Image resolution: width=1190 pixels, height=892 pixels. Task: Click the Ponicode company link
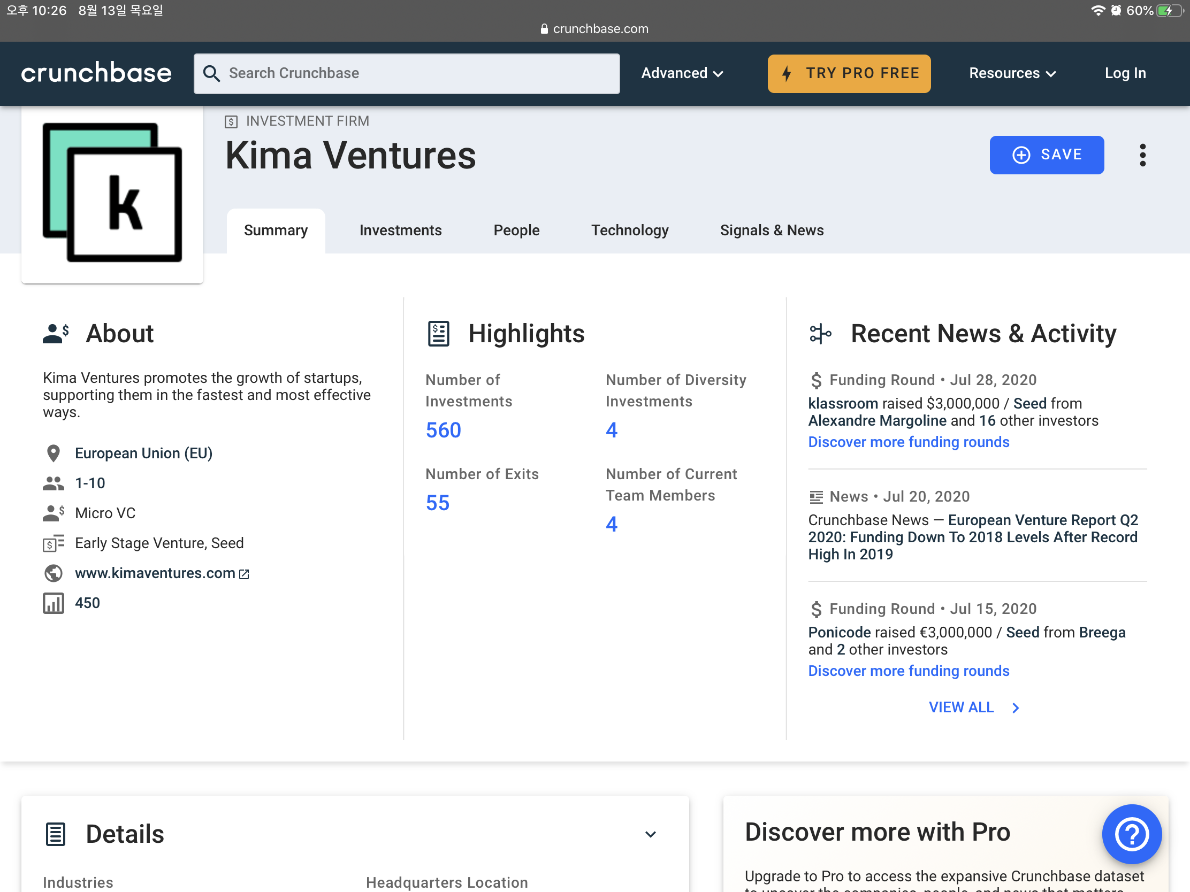click(839, 633)
